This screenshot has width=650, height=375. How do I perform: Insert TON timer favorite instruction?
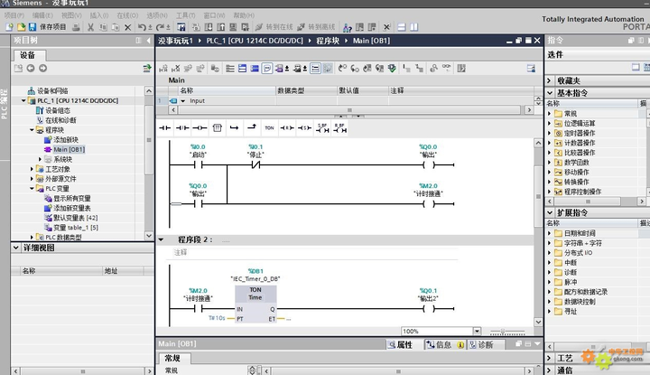[269, 128]
